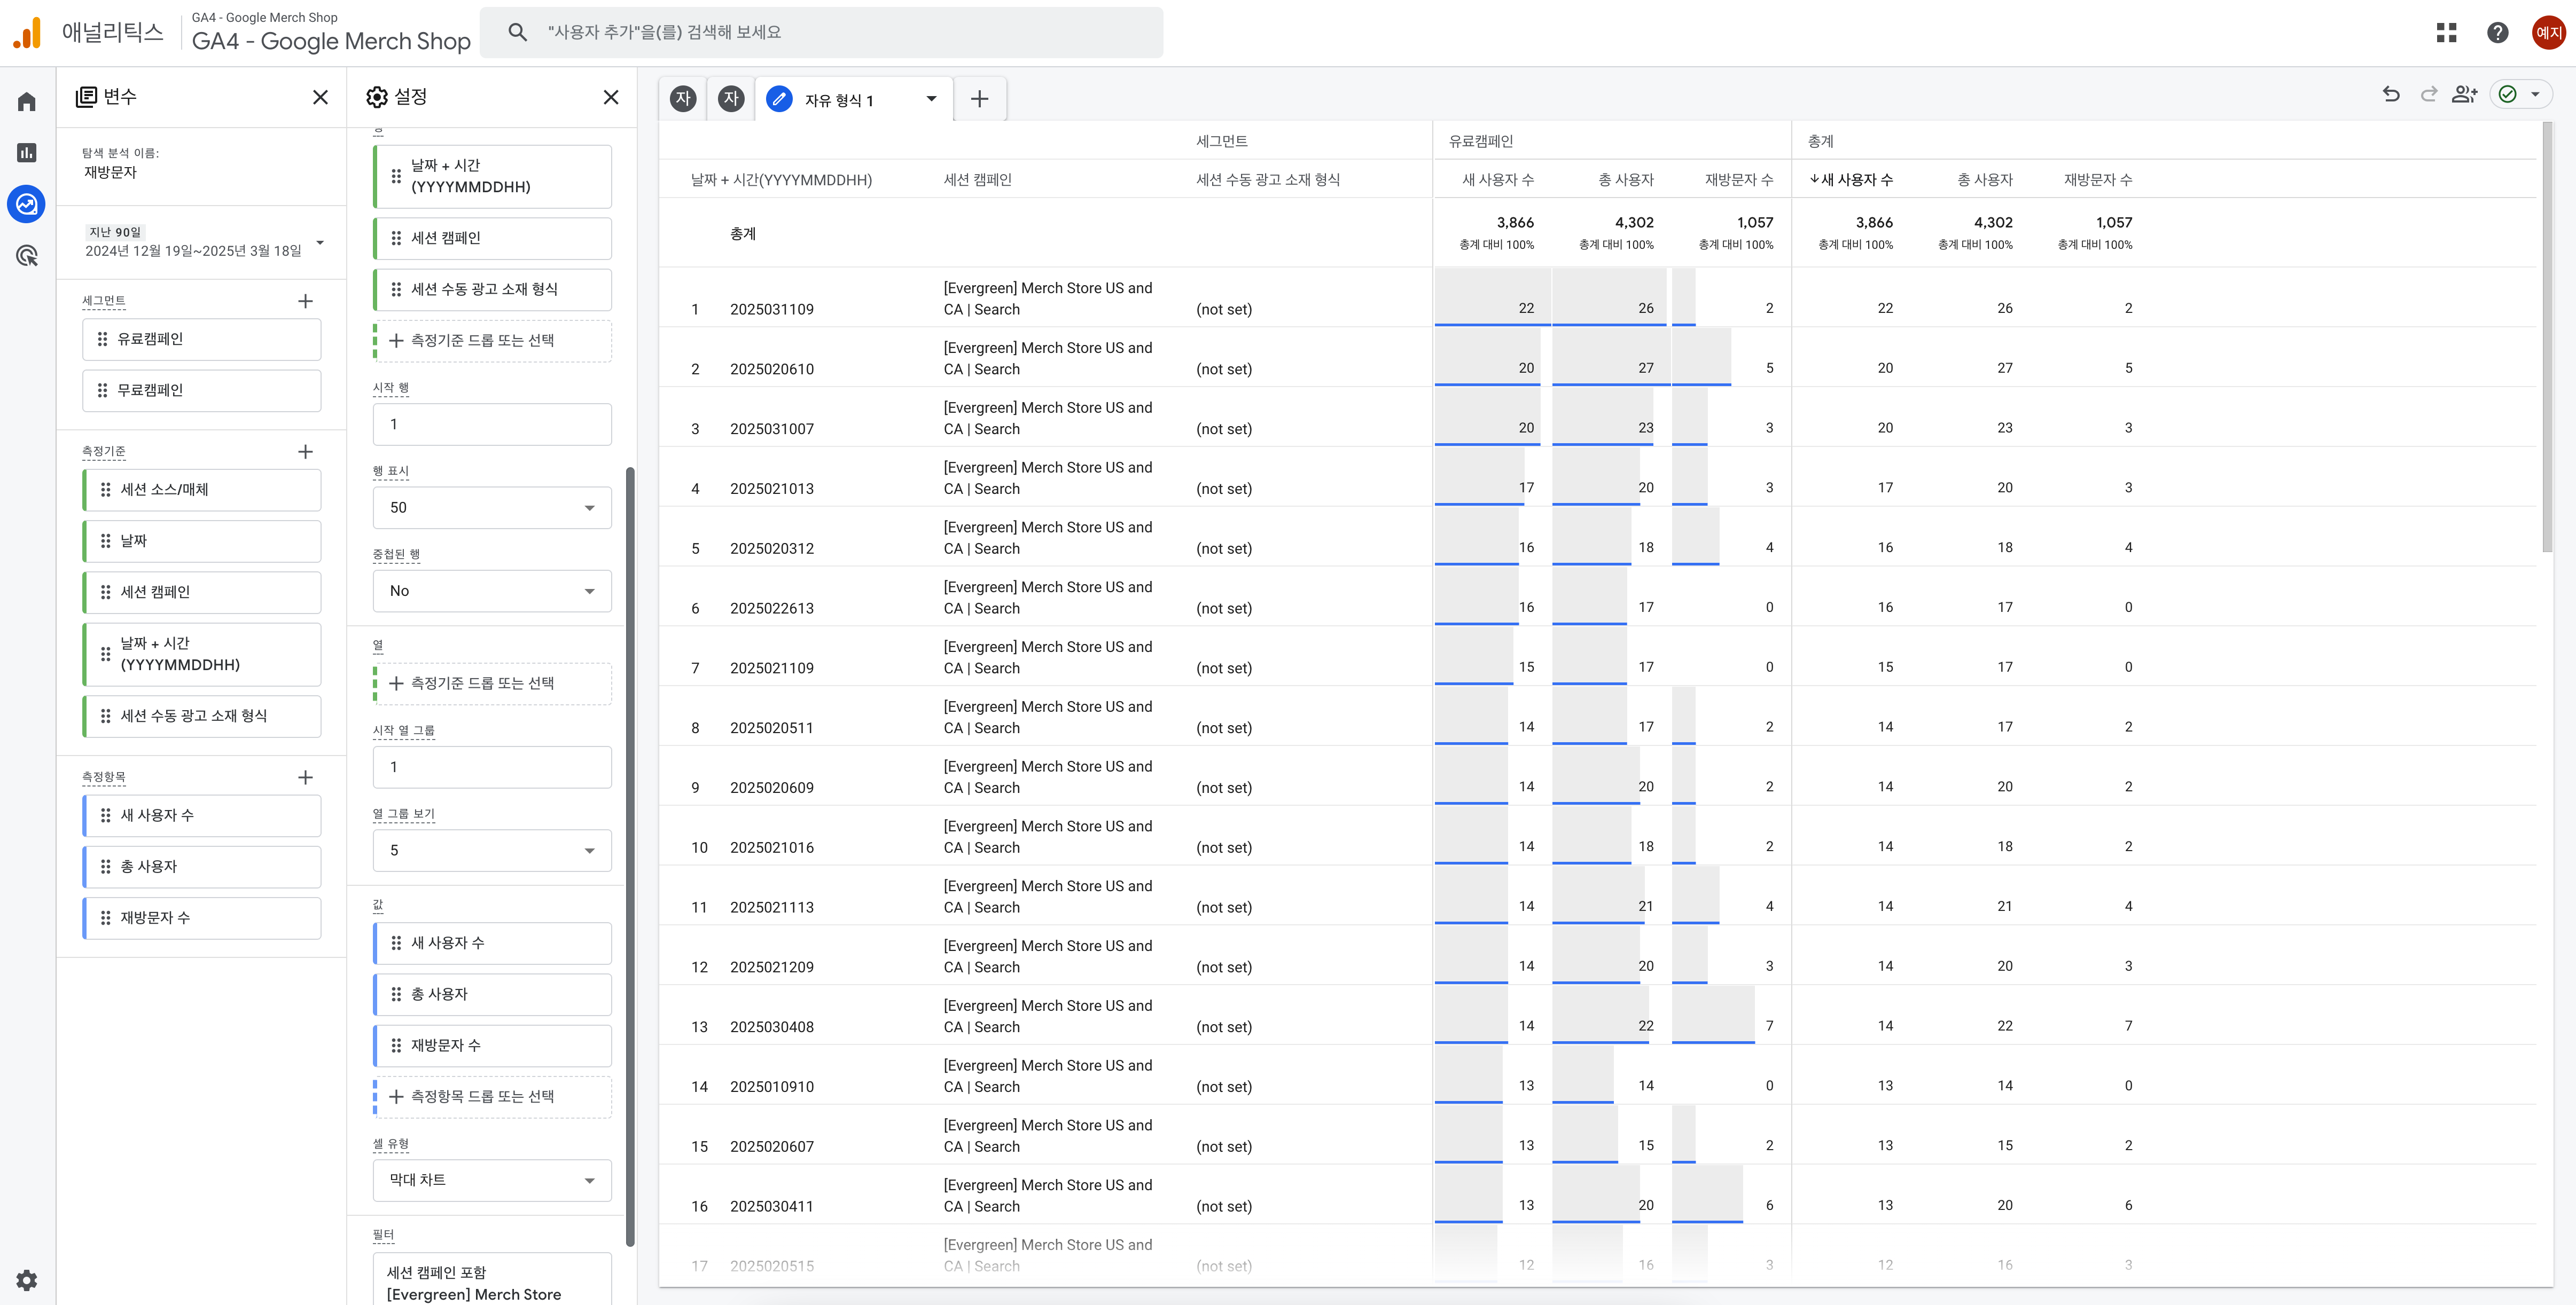This screenshot has height=1305, width=2576.
Task: Click the sort arrow on 새 사용자 수 column
Action: coord(1814,180)
